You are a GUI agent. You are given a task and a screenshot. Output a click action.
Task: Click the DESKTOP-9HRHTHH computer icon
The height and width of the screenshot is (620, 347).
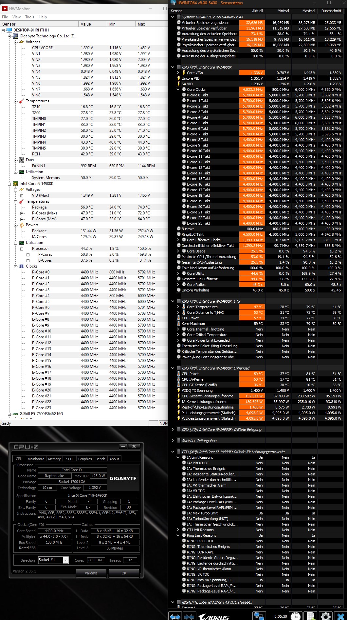[x=9, y=30]
